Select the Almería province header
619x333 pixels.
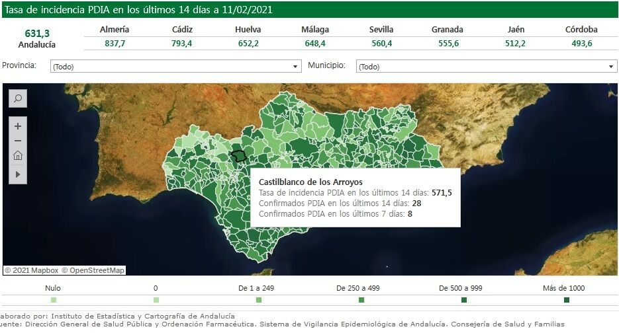115,30
